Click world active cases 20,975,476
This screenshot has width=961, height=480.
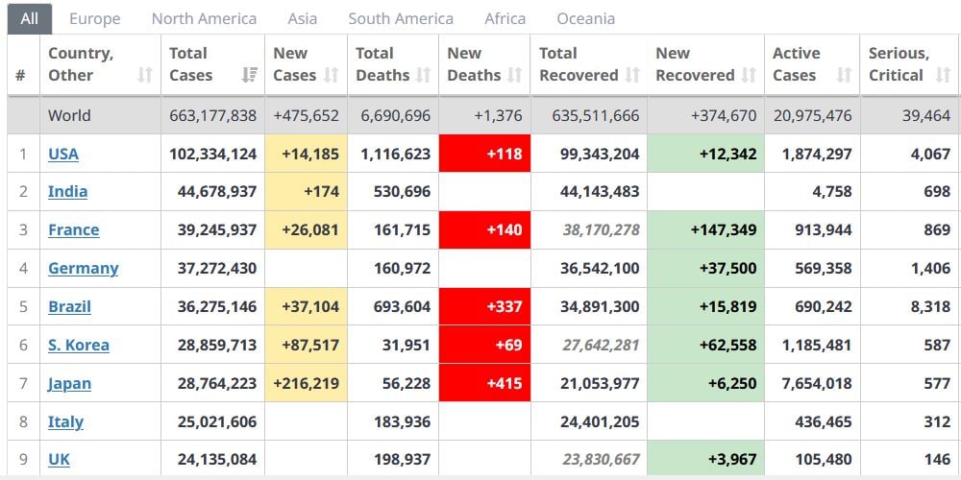812,116
